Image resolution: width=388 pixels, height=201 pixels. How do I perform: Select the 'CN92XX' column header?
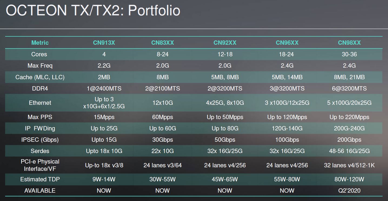pos(225,43)
